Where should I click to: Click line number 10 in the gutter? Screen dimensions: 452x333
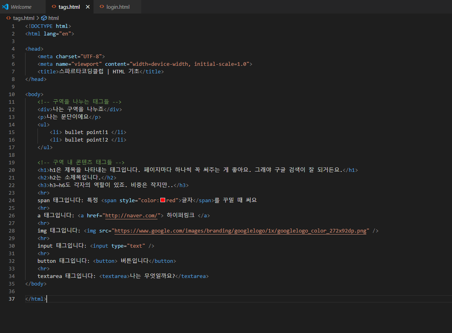[x=12, y=94]
